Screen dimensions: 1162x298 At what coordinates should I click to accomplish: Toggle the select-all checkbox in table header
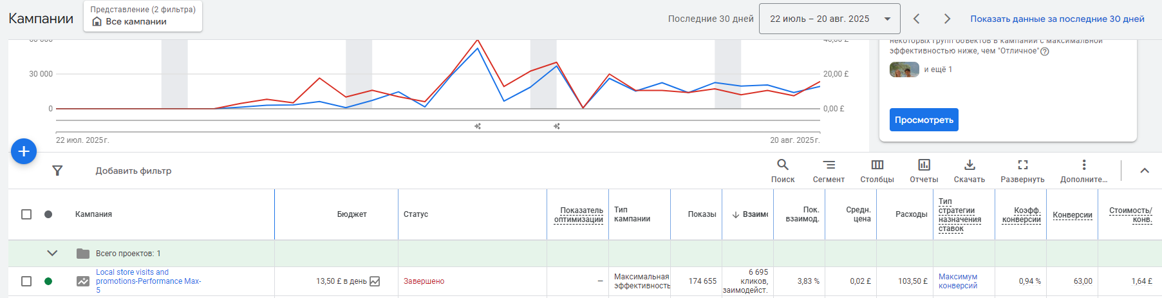(x=26, y=214)
